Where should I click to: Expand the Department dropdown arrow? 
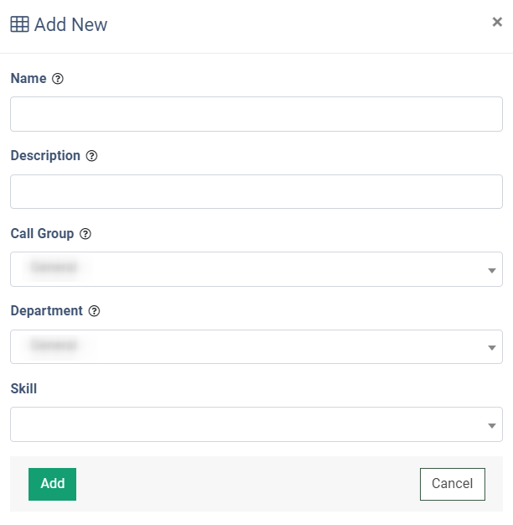(x=491, y=348)
